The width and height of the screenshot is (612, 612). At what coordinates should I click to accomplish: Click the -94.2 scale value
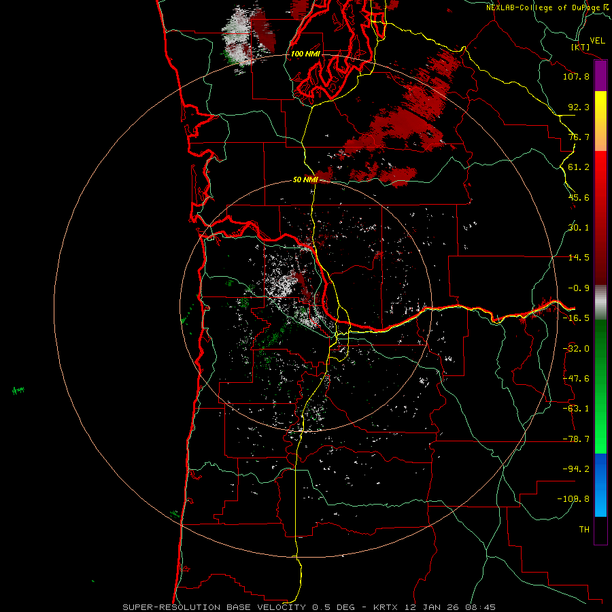[576, 469]
